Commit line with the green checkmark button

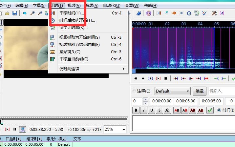pyautogui.click(x=210, y=110)
